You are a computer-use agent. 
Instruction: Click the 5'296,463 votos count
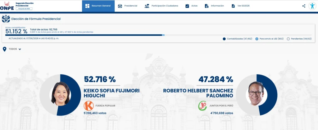pyautogui.click(x=95, y=113)
